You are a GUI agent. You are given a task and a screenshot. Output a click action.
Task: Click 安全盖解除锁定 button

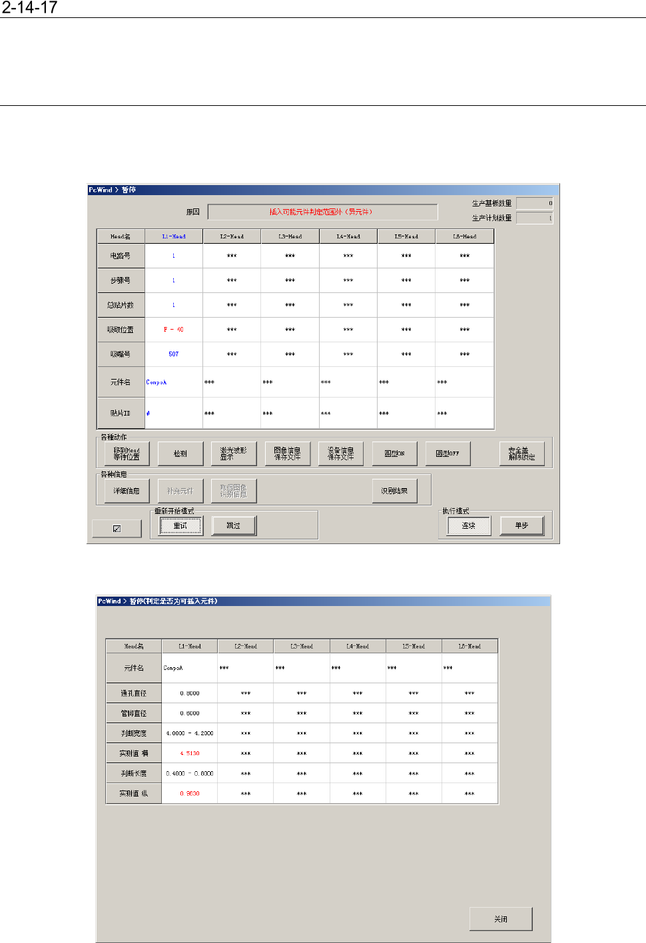(x=521, y=454)
